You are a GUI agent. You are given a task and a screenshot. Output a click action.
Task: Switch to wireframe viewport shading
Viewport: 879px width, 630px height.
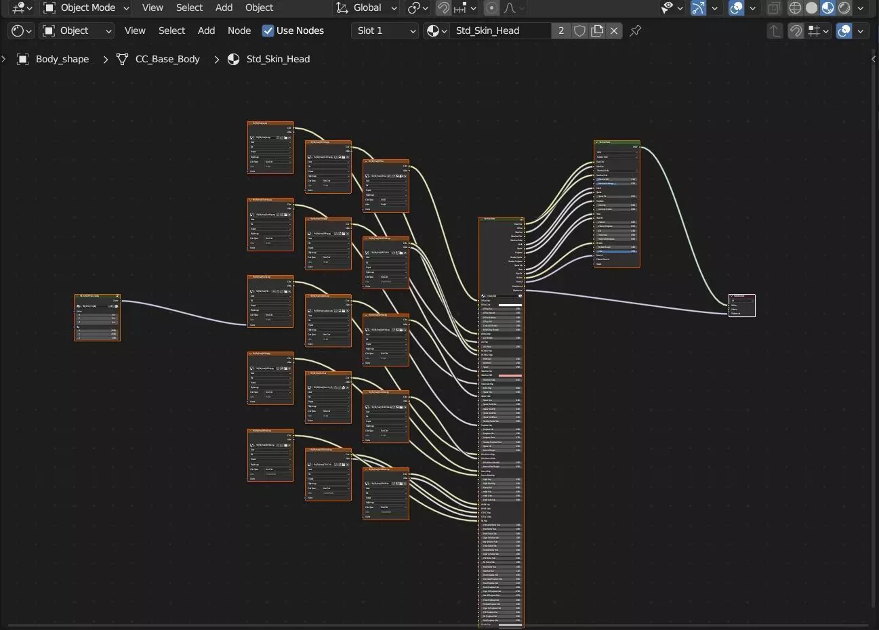pyautogui.click(x=795, y=7)
